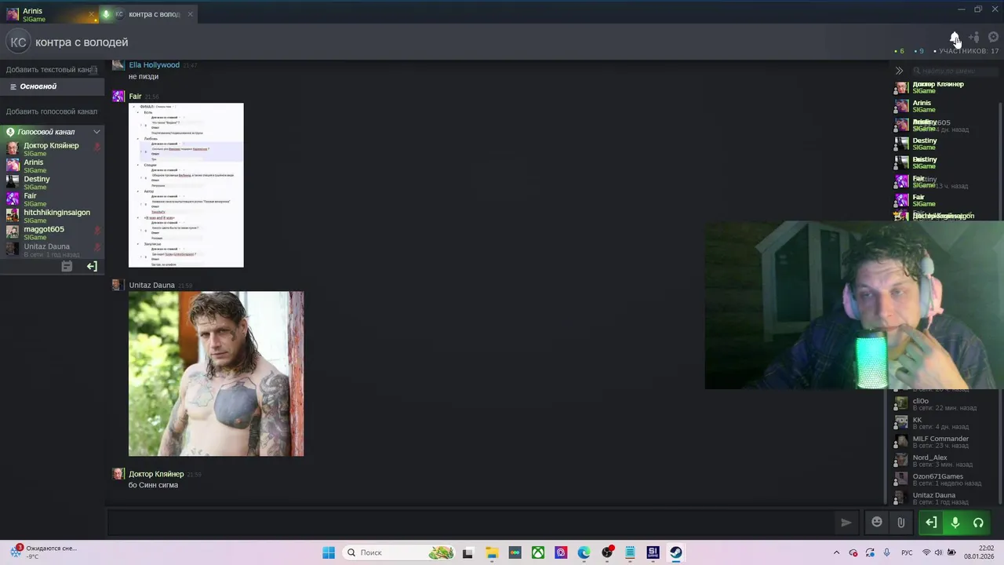Click Unitaz Dauna's username above photo

(151, 286)
